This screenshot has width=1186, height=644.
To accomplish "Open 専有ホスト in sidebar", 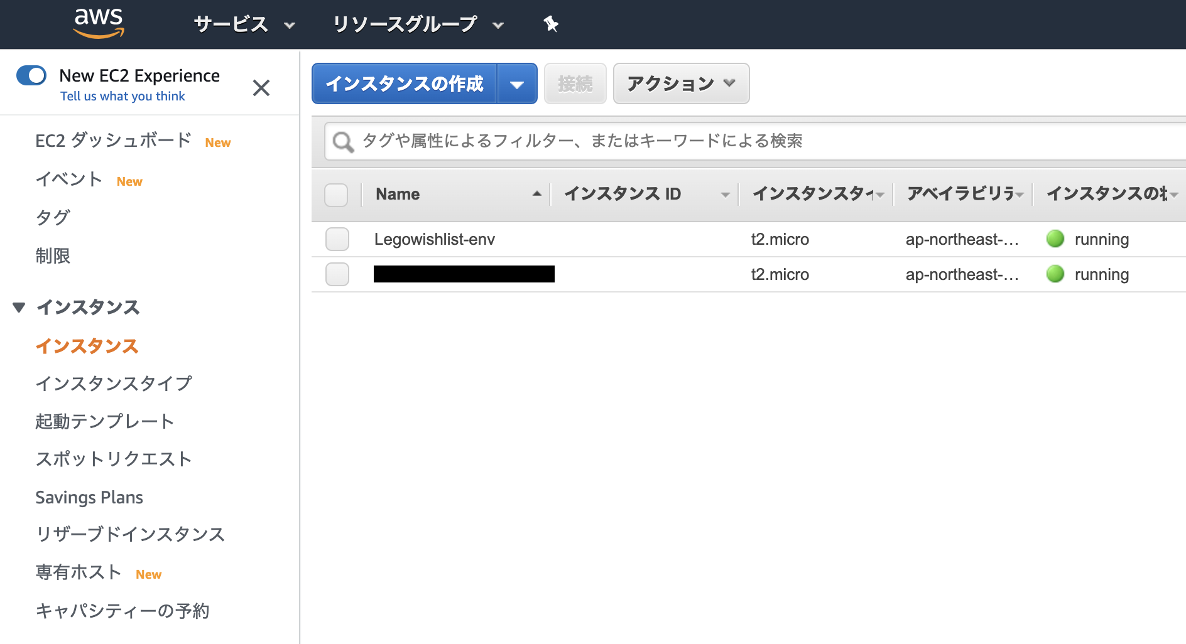I will tap(79, 572).
